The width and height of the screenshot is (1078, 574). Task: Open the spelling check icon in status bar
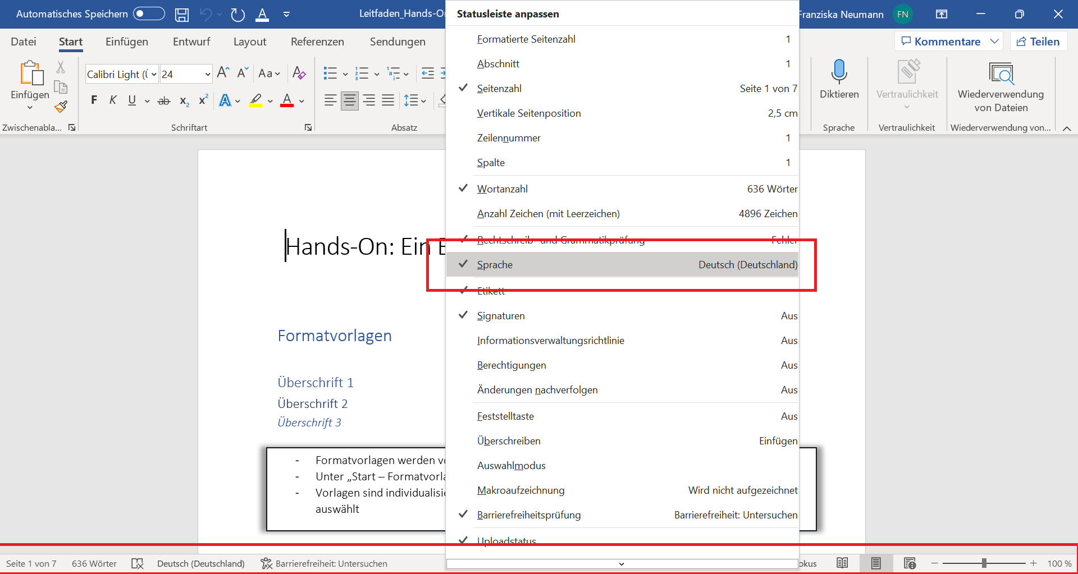[x=138, y=563]
